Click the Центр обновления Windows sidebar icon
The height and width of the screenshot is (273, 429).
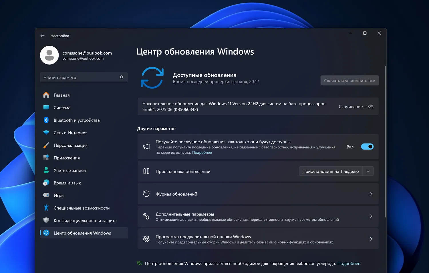[46, 233]
